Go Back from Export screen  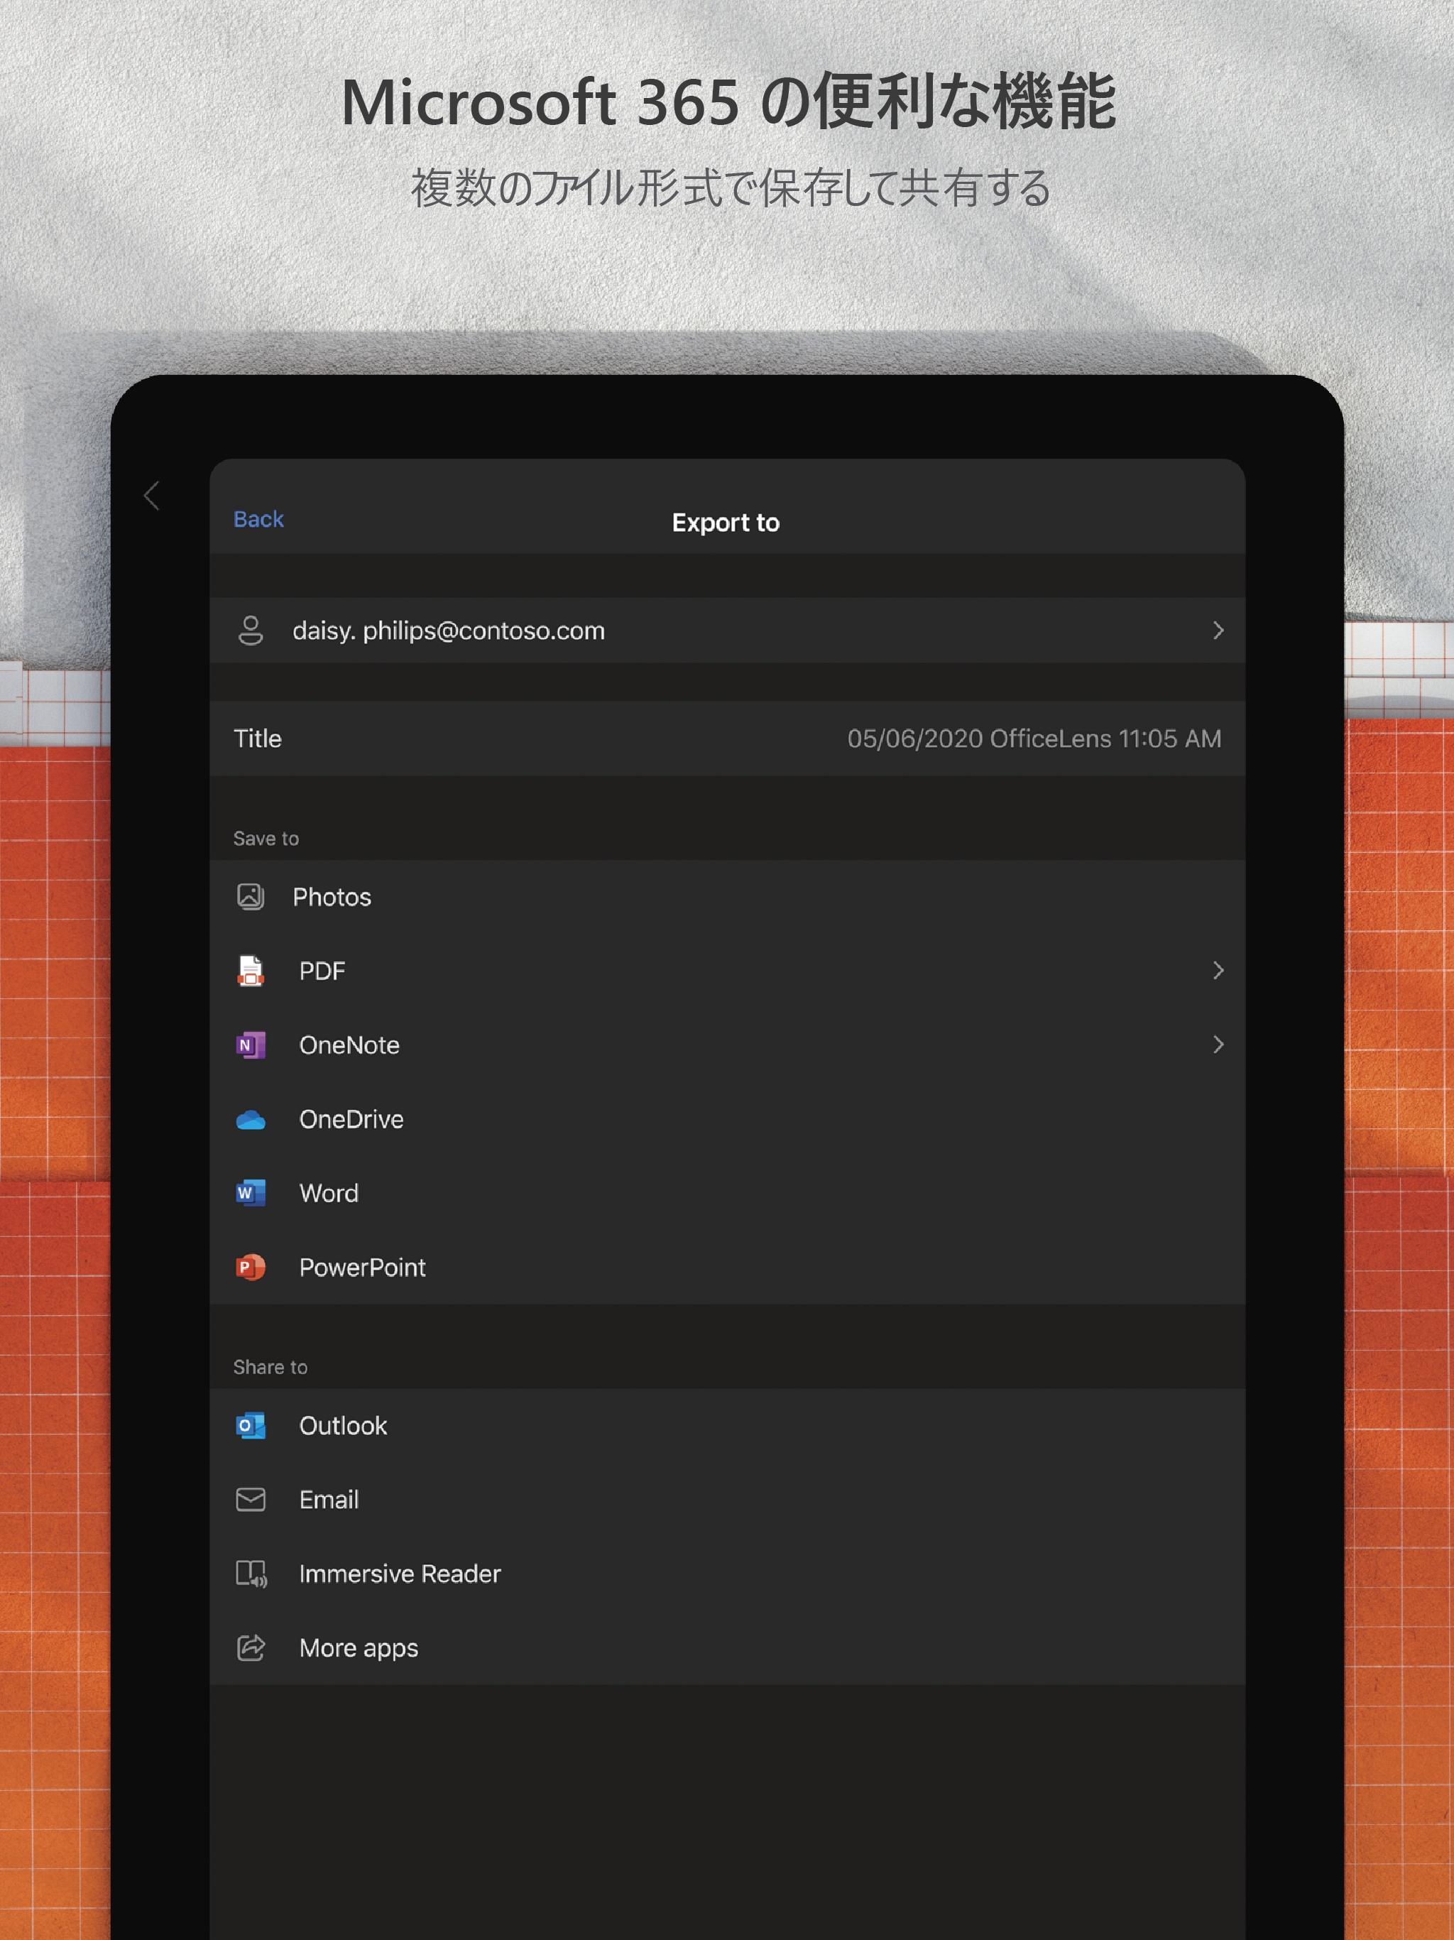click(x=258, y=519)
